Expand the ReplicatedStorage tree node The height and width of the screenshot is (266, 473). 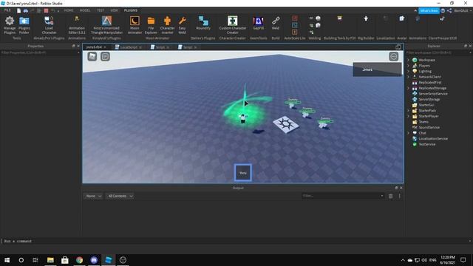(x=409, y=88)
